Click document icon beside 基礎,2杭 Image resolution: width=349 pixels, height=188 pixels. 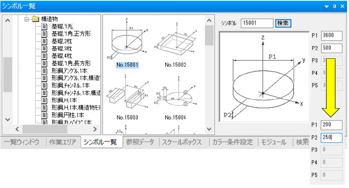coord(44,41)
